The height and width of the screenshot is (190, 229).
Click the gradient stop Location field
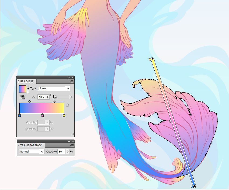[x=41, y=129]
